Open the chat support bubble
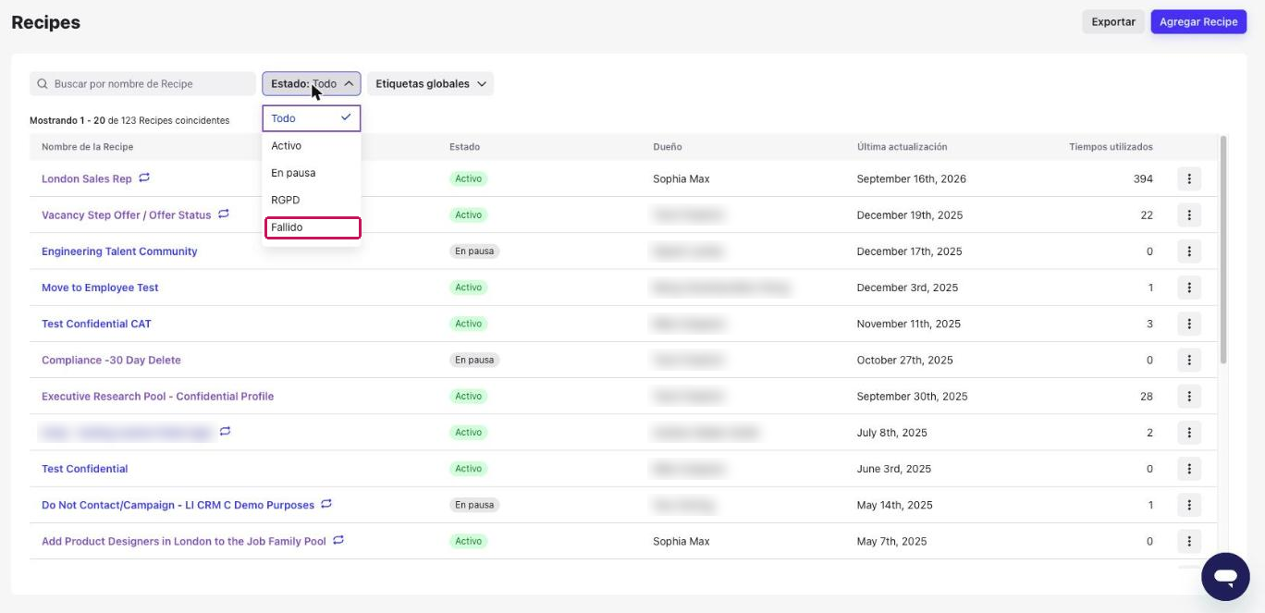This screenshot has width=1265, height=613. [x=1225, y=577]
